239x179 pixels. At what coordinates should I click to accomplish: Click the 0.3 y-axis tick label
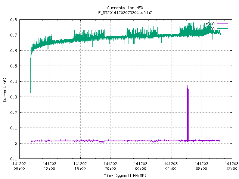[13, 97]
